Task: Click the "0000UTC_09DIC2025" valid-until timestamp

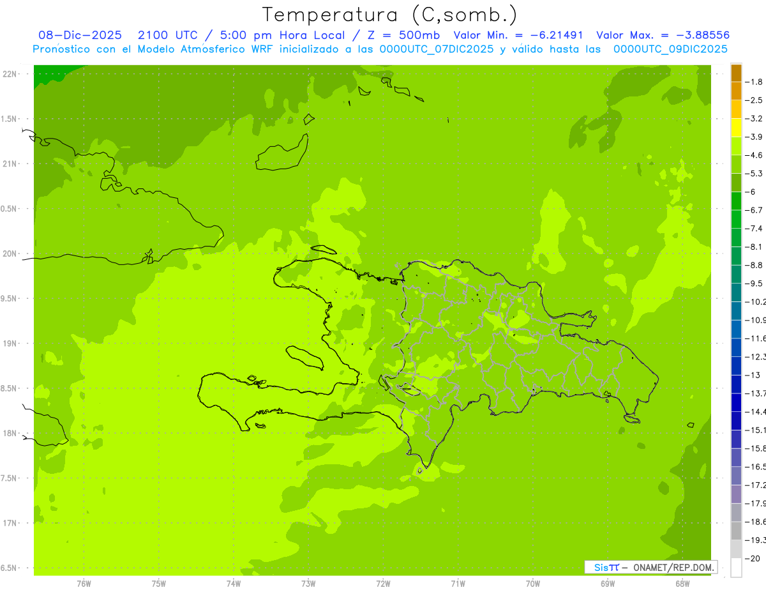Action: pyautogui.click(x=670, y=49)
